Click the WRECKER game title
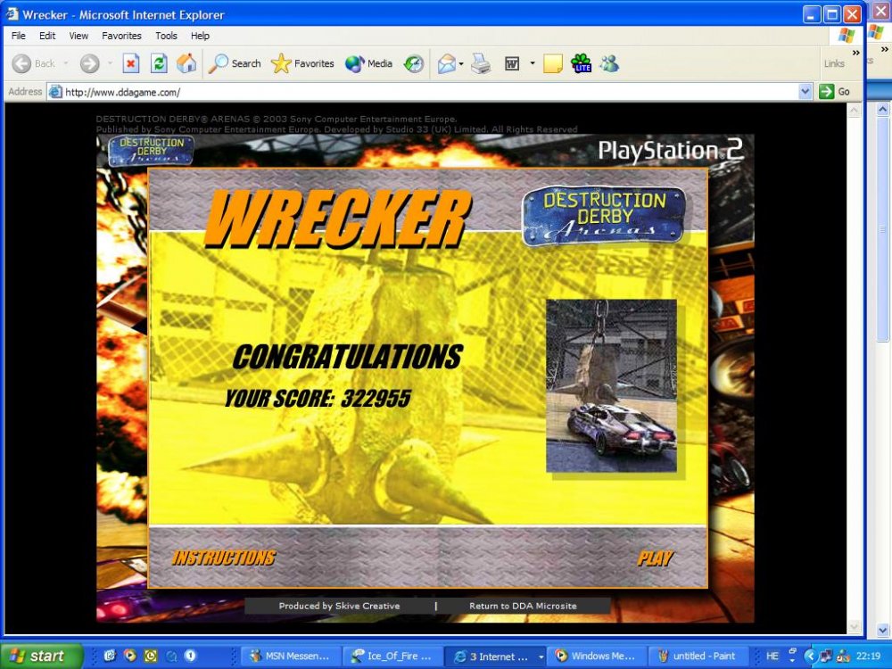 coord(338,219)
